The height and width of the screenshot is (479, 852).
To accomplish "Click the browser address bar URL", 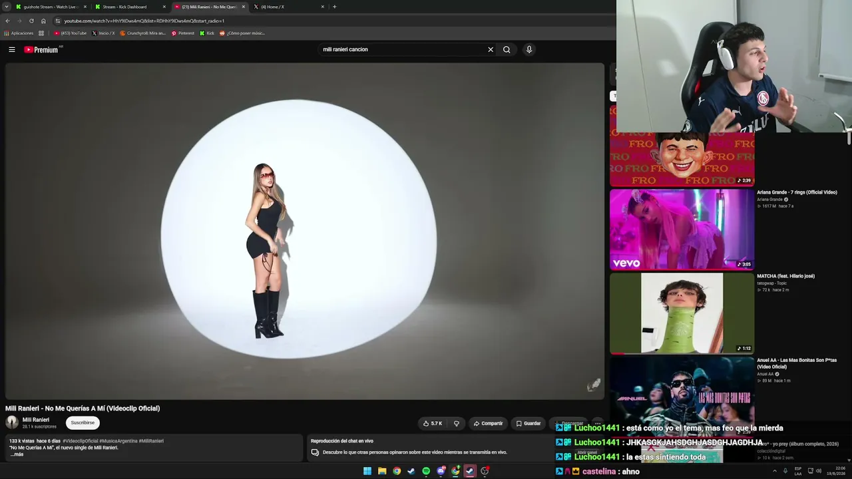I will [x=144, y=21].
